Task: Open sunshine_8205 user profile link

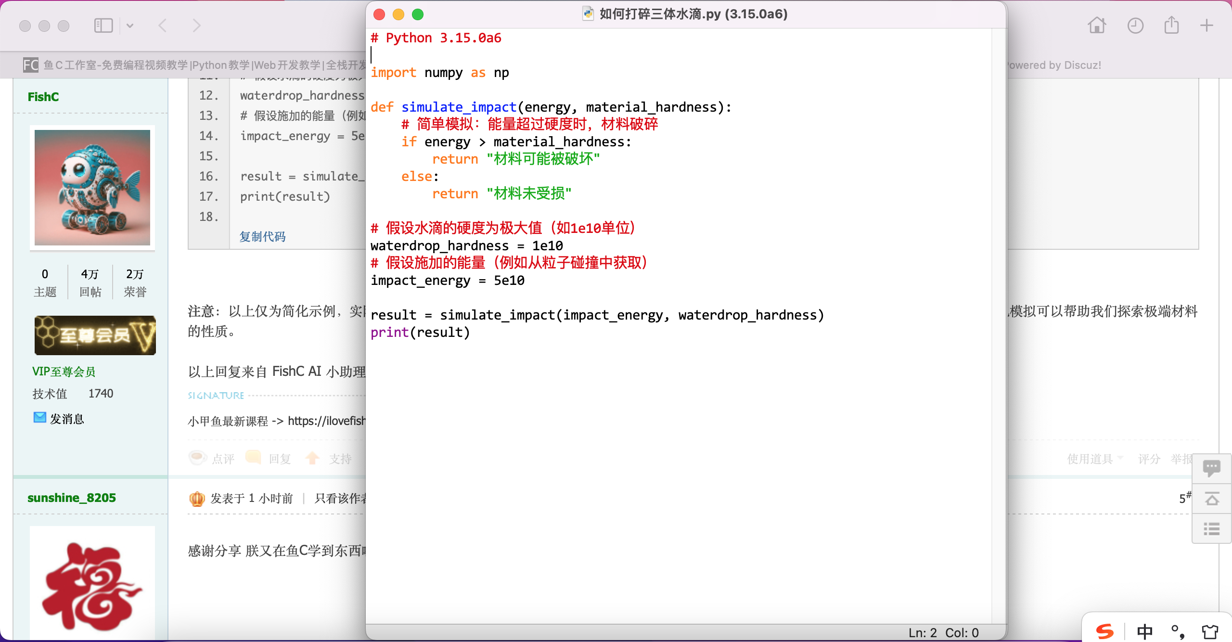Action: tap(72, 498)
